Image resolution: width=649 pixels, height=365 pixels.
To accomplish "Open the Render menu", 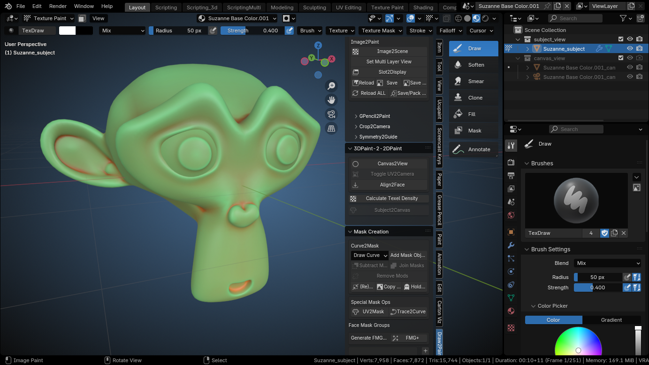I will pos(58,6).
